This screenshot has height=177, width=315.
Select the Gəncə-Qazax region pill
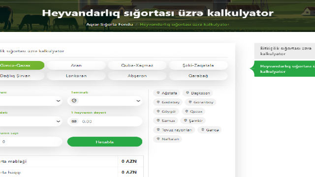(21, 65)
